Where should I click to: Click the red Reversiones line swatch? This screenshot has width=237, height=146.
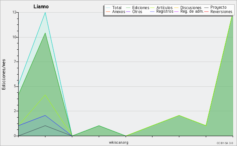[x=206, y=11]
